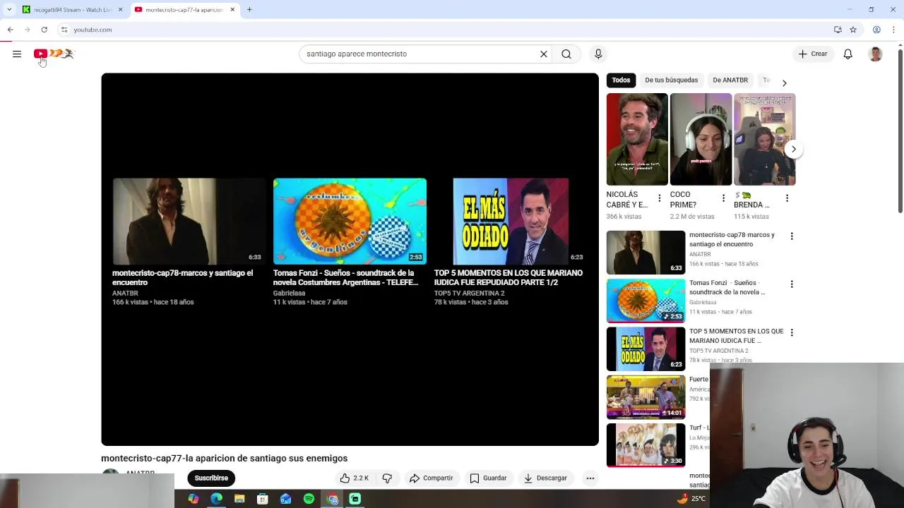The height and width of the screenshot is (508, 904).
Task: Play endscreen El Más Odiado thumbnail
Action: (511, 221)
